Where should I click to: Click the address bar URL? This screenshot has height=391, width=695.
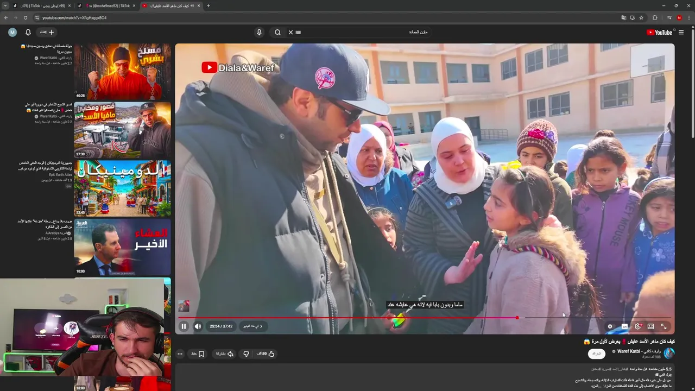click(x=74, y=18)
